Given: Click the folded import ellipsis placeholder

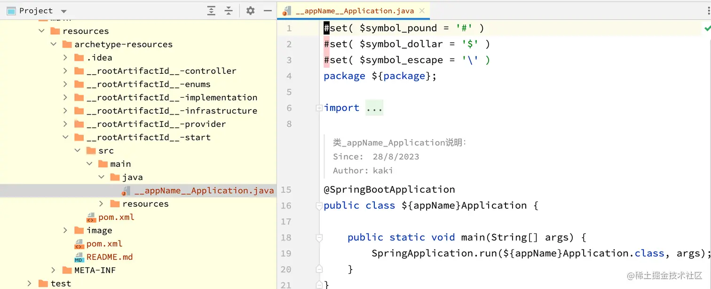Looking at the screenshot, I should tap(374, 108).
